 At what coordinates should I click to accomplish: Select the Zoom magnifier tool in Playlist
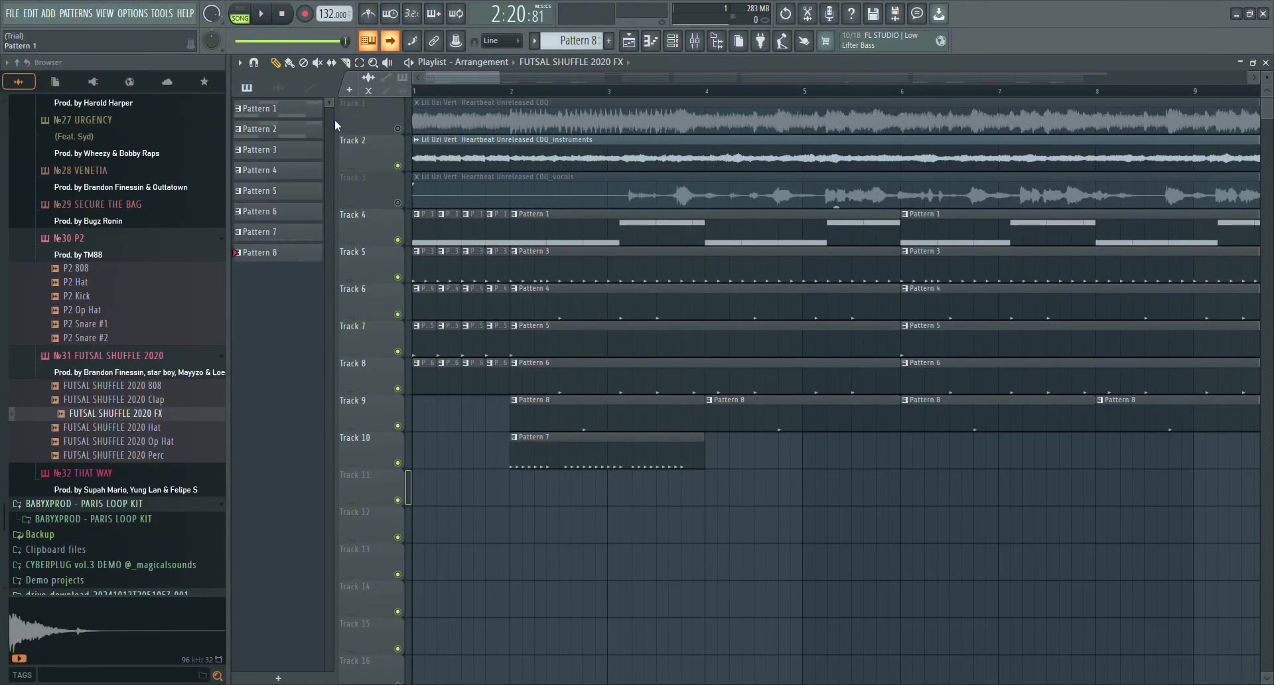373,62
